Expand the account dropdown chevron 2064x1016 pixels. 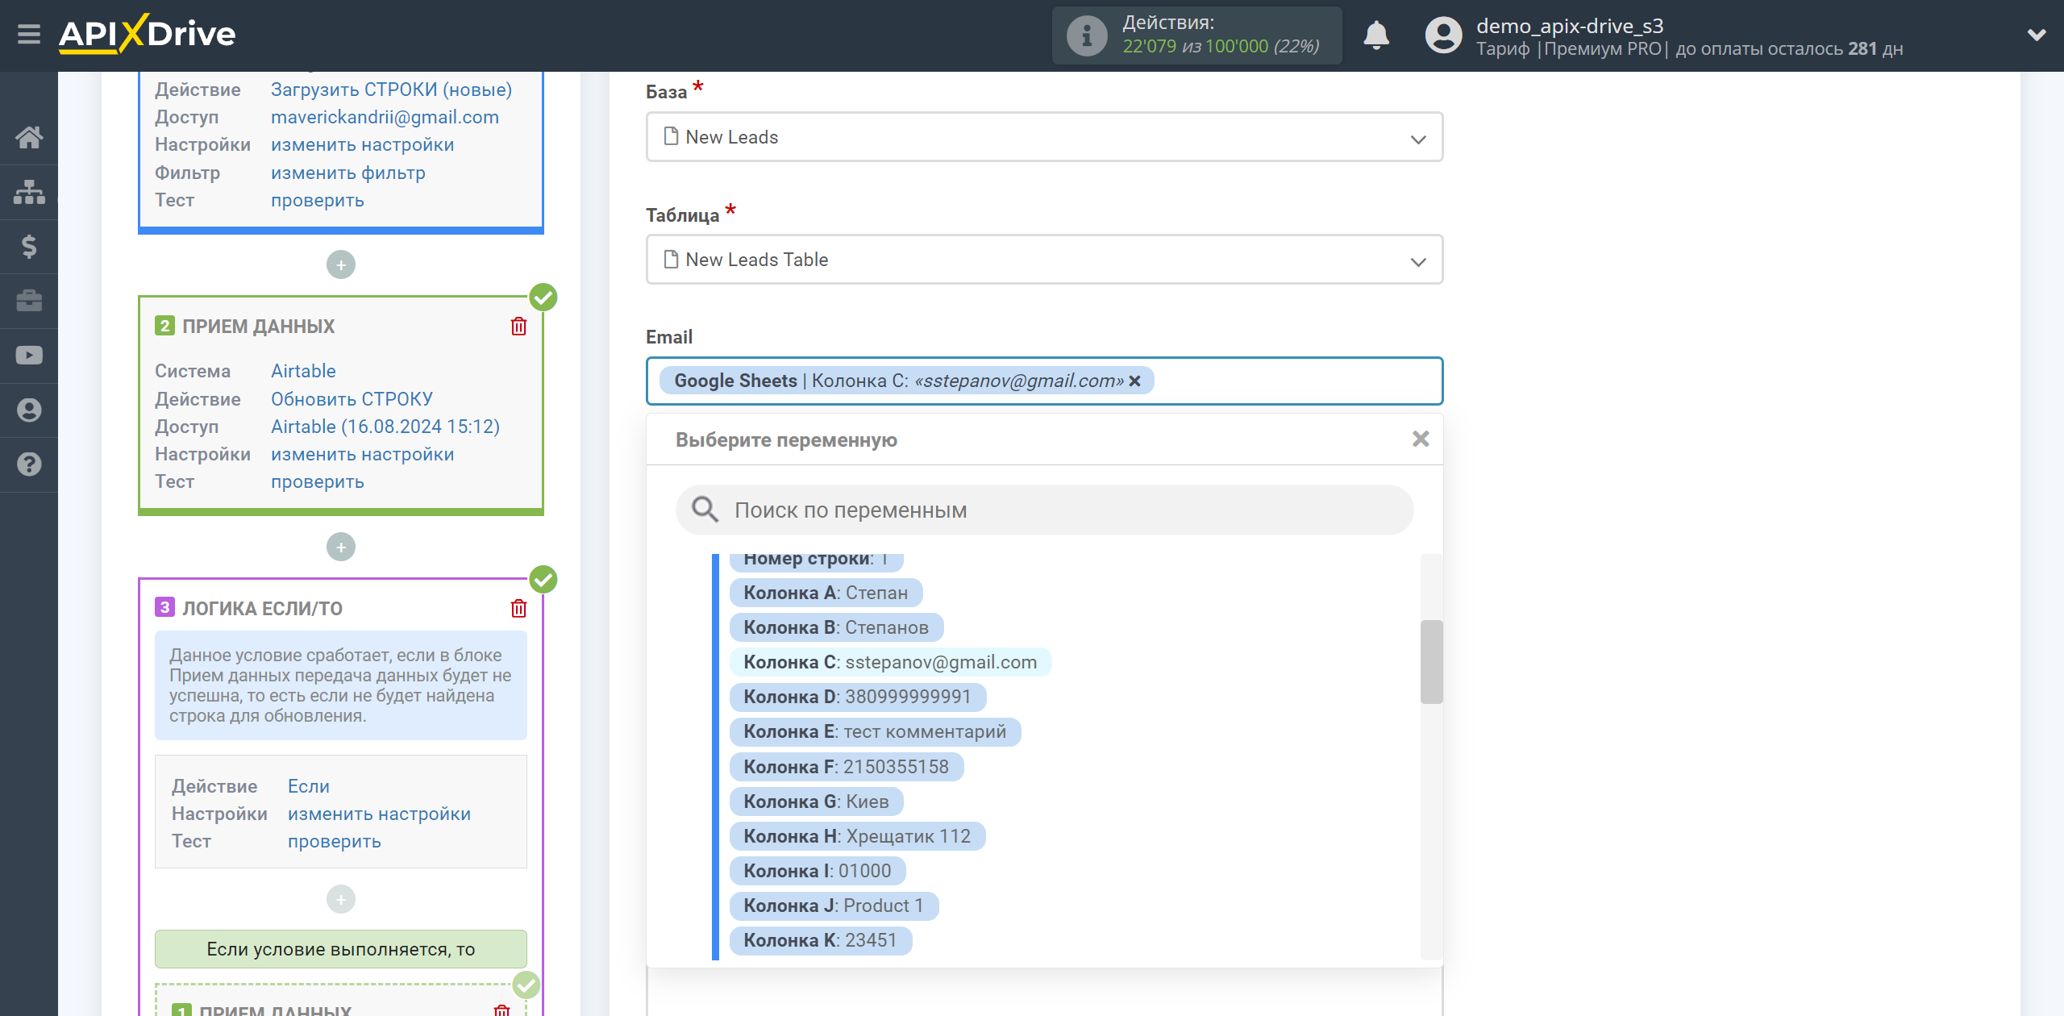(2037, 35)
